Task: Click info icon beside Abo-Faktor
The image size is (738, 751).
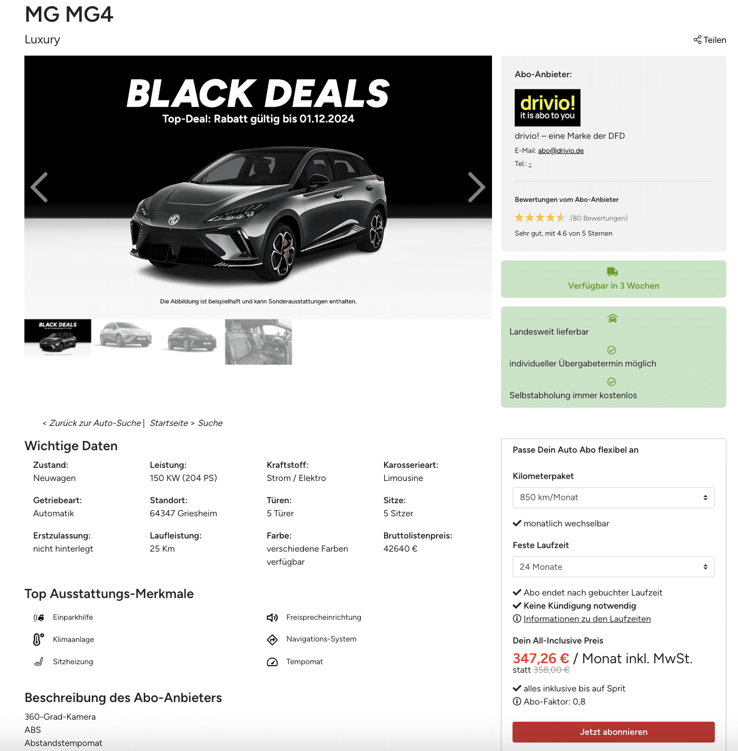Action: coord(517,702)
